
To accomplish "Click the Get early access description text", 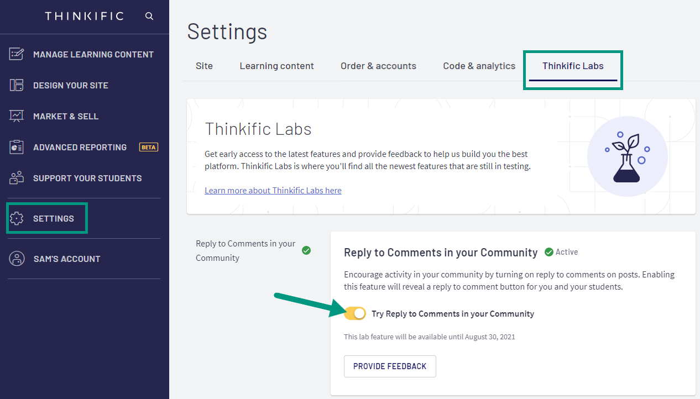I will click(368, 160).
